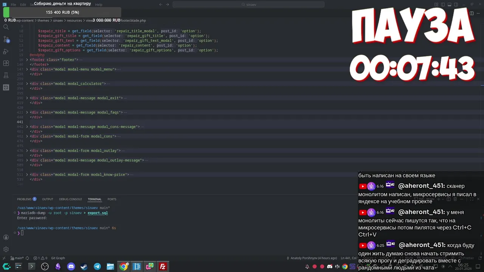Click the resources breadcrumb segment
The image size is (484, 272).
74,20
